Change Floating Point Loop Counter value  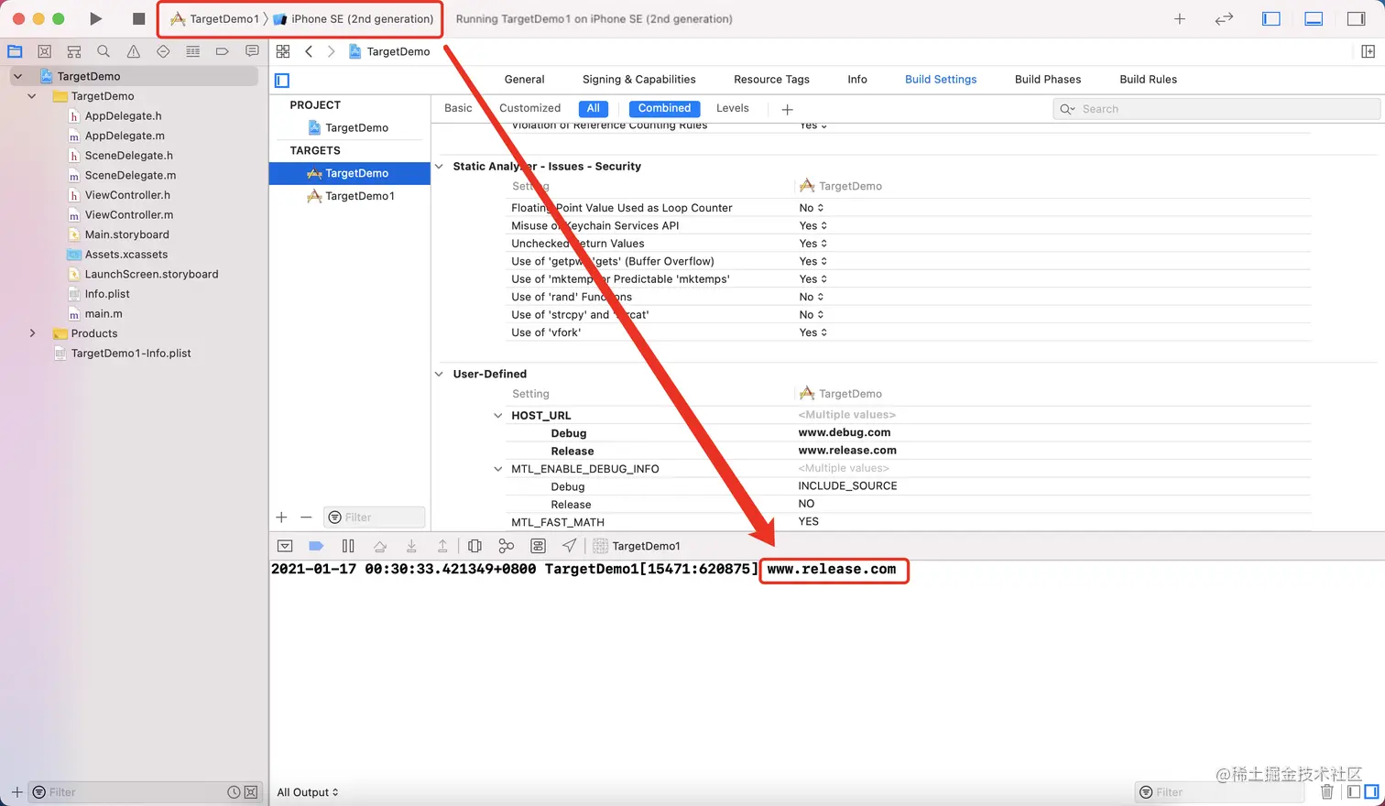click(811, 208)
